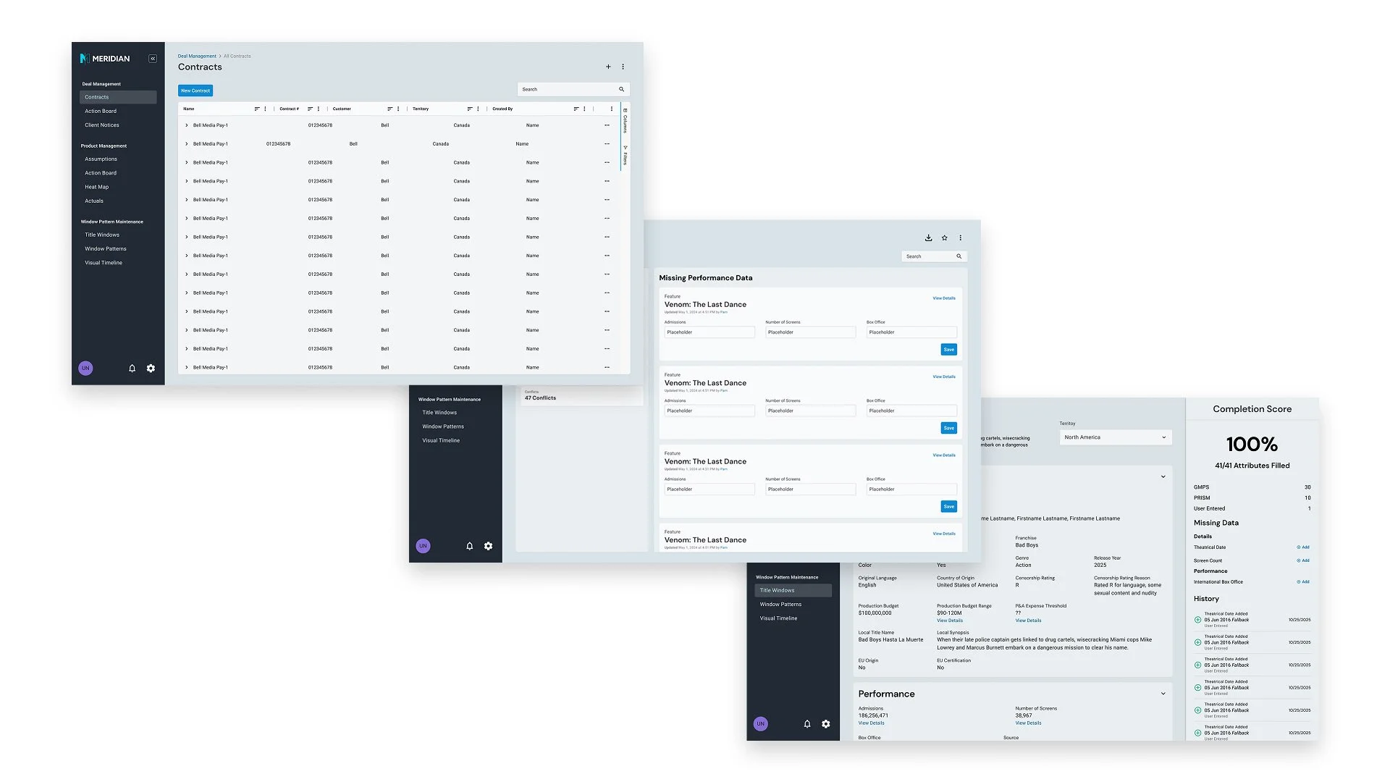This screenshot has height=782, width=1390.
Task: Open the North America territory dropdown
Action: [x=1115, y=437]
